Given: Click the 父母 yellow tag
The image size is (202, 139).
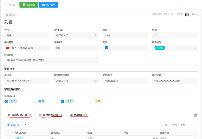Looking at the screenshot, I should [98, 101].
